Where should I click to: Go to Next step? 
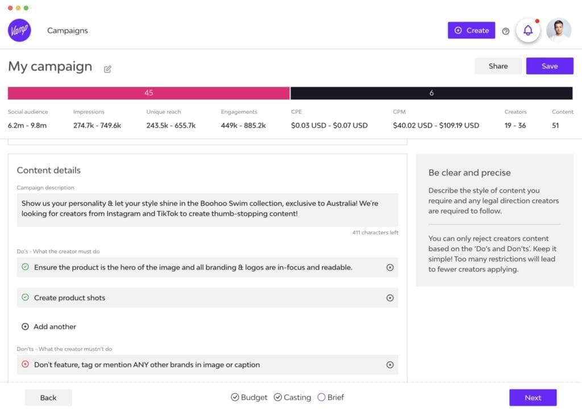pyautogui.click(x=533, y=398)
